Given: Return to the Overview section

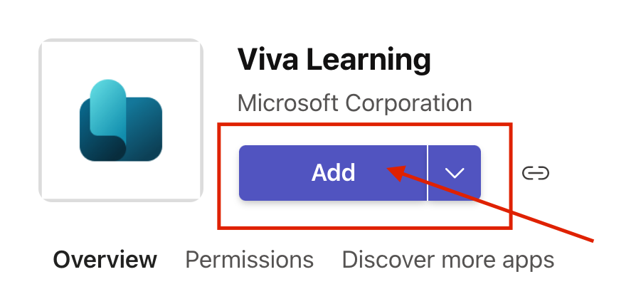Looking at the screenshot, I should click(105, 260).
